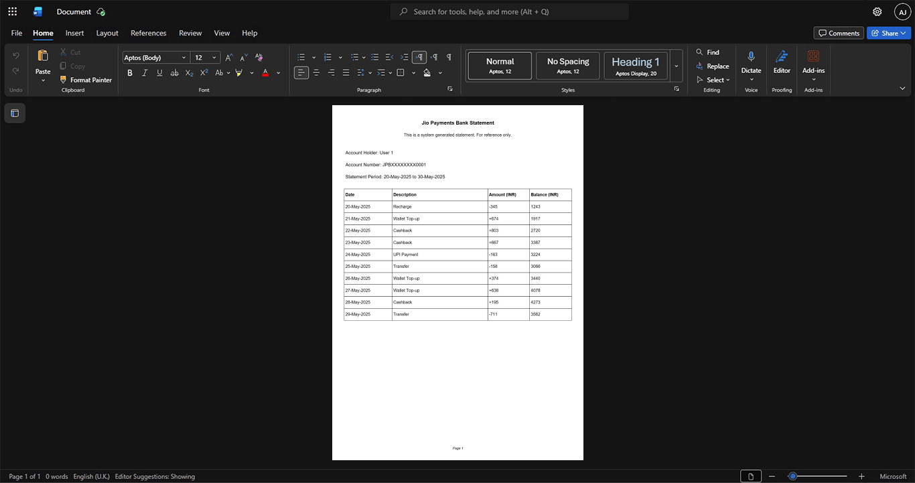Apply the red font color

(x=265, y=73)
